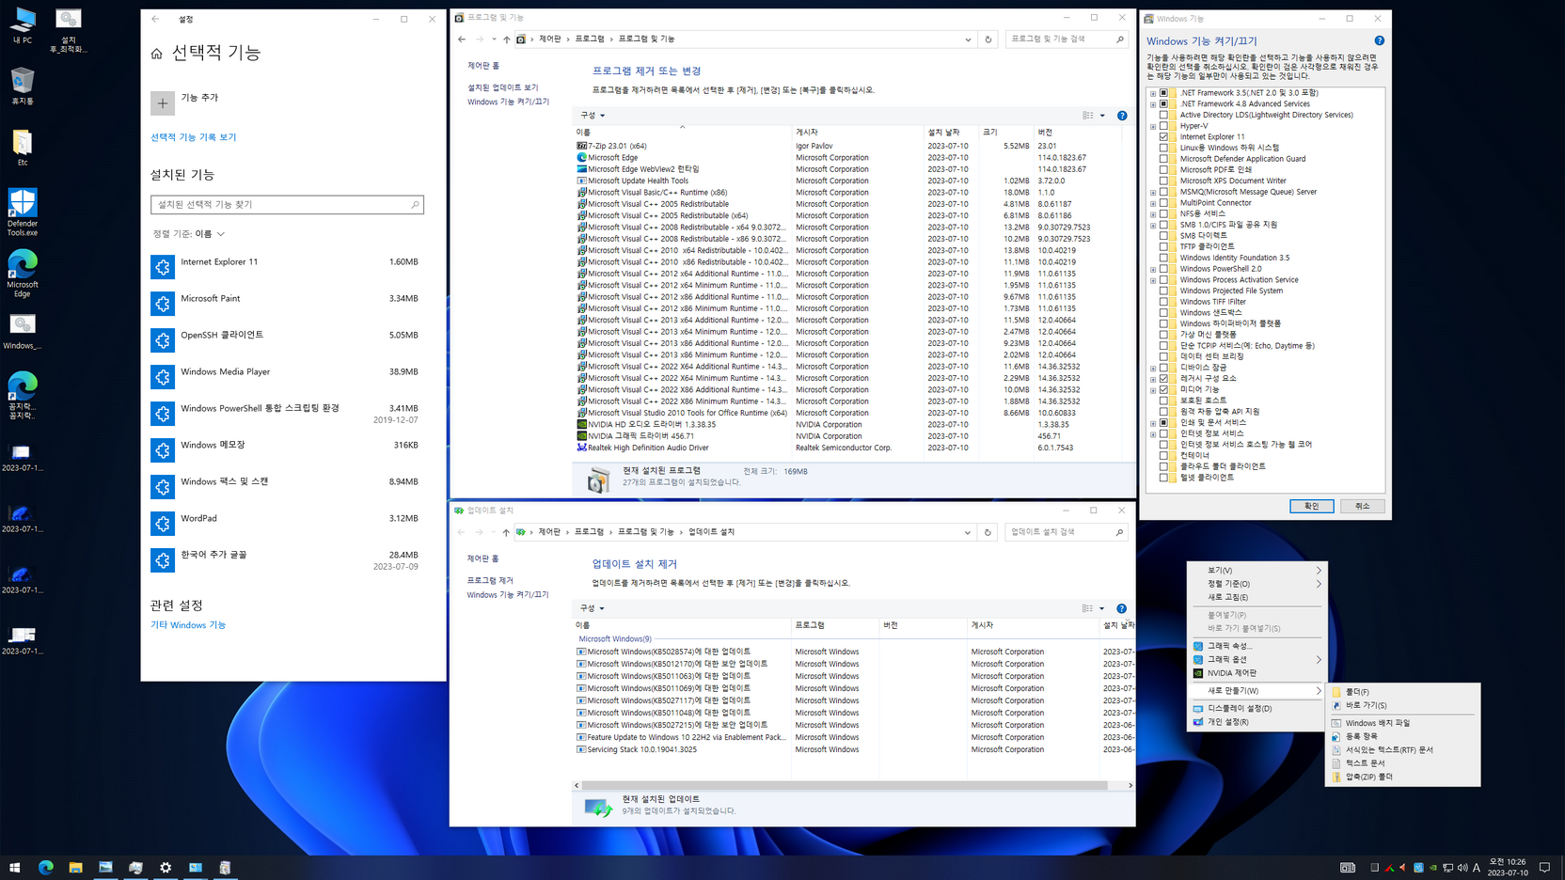
Task: Check the 텔넷 클라이언트 checkbox
Action: coord(1163,478)
